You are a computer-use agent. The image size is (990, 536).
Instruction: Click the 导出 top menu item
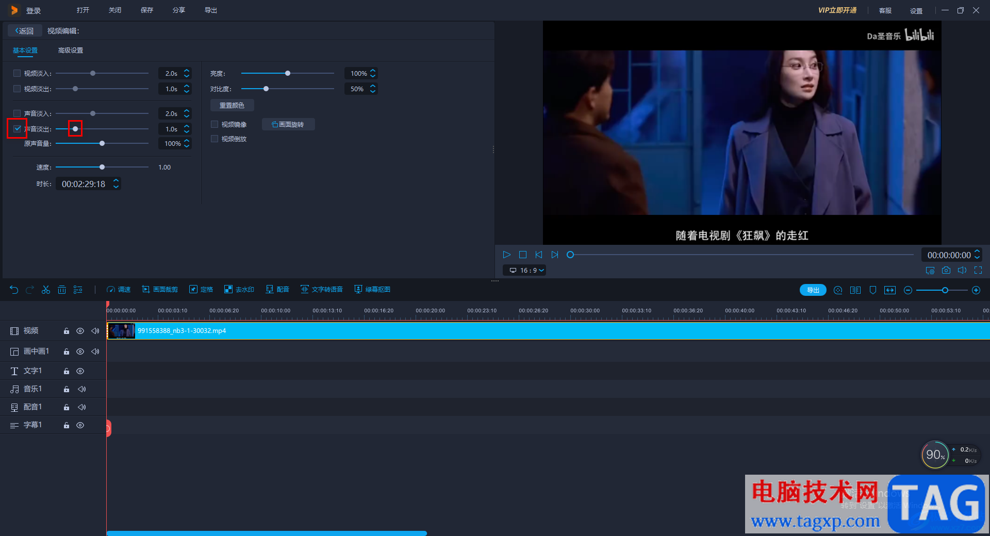point(211,10)
